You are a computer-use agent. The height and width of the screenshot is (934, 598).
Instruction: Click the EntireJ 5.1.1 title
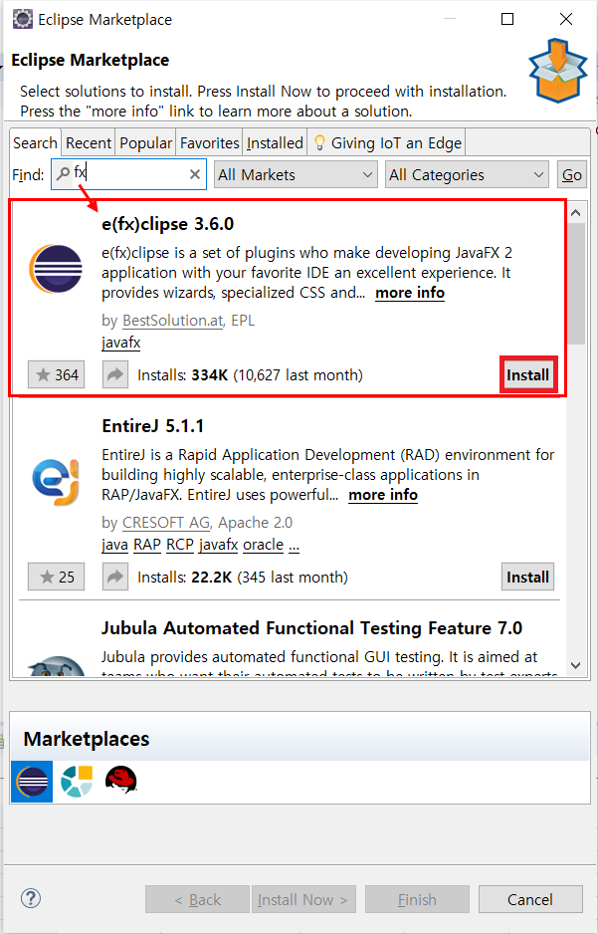(153, 426)
